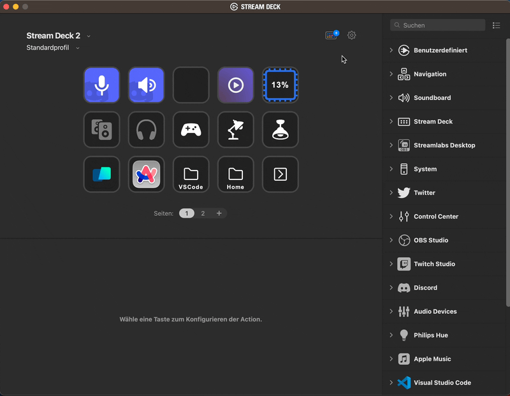Select the Home folder key
This screenshot has width=510, height=396.
tap(235, 174)
